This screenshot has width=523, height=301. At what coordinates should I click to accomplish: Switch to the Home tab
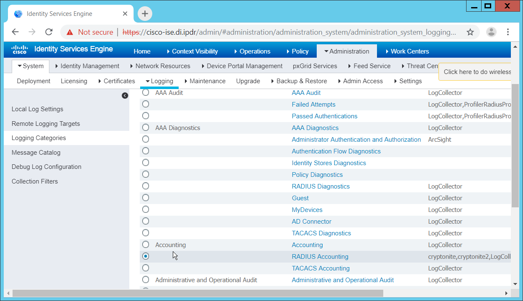142,51
